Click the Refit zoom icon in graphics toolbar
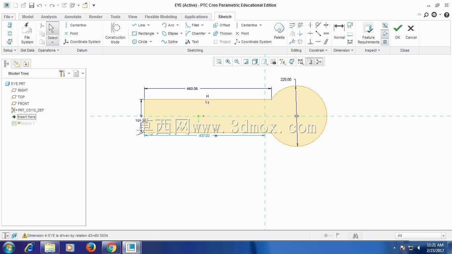This screenshot has width=452, height=254. coord(219,62)
